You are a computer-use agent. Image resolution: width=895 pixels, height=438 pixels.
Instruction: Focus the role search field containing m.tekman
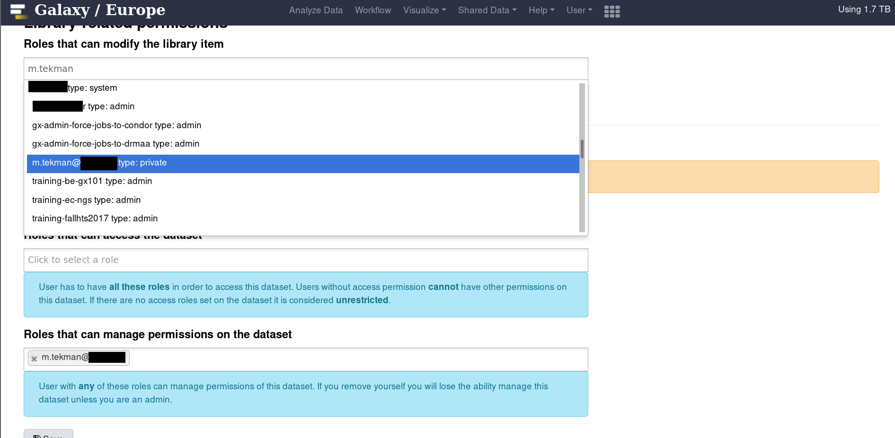pyautogui.click(x=306, y=69)
